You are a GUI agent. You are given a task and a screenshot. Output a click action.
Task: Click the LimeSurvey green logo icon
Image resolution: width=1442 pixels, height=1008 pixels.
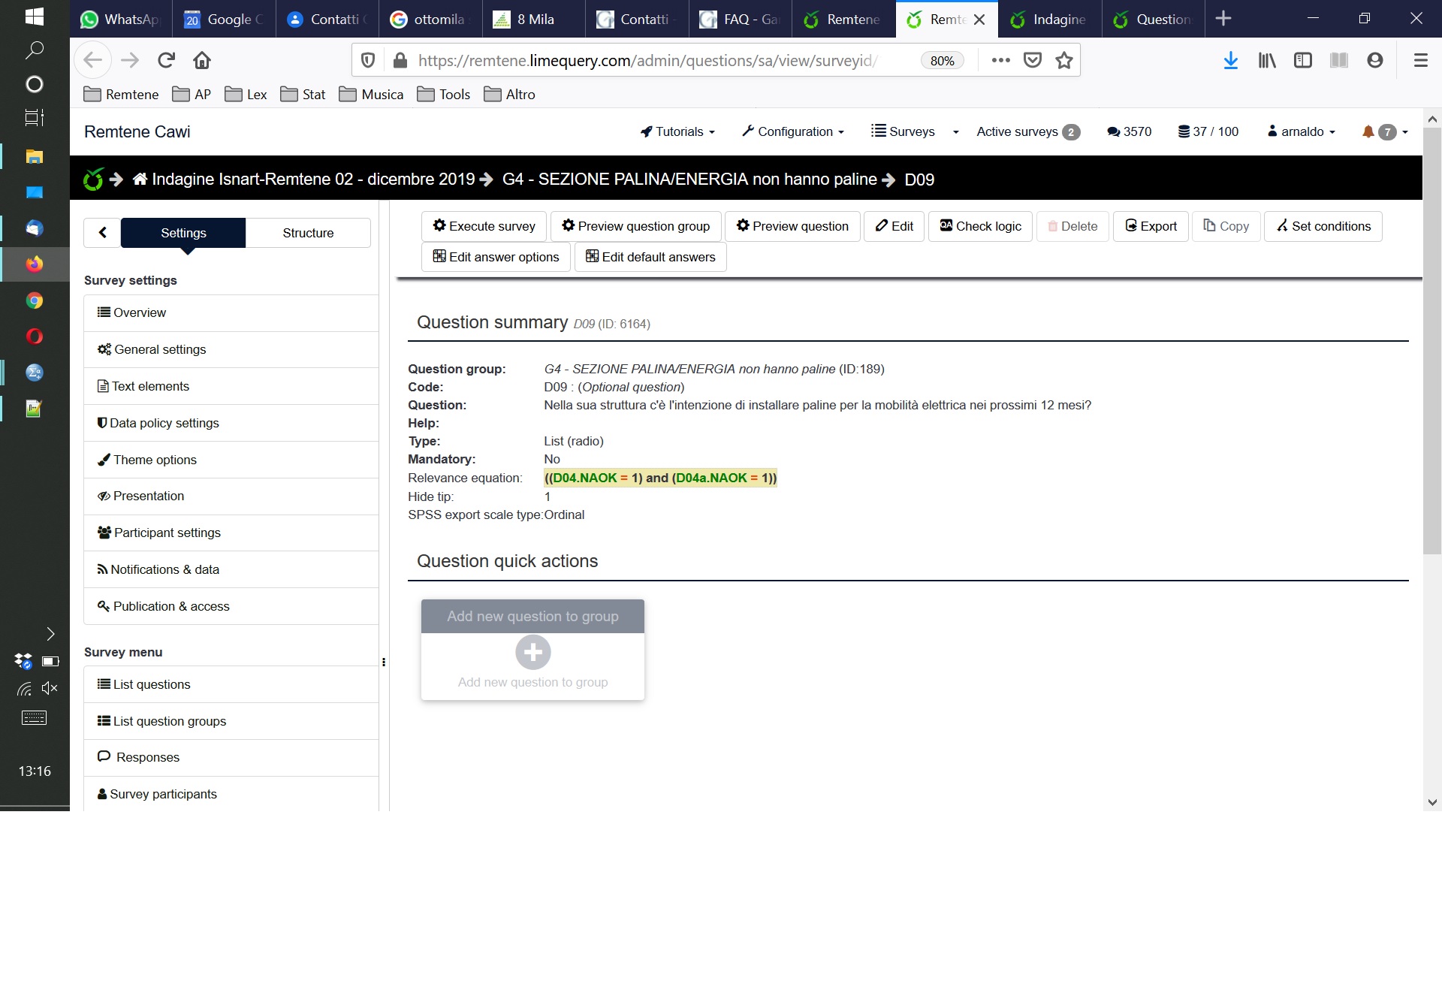[x=93, y=180]
